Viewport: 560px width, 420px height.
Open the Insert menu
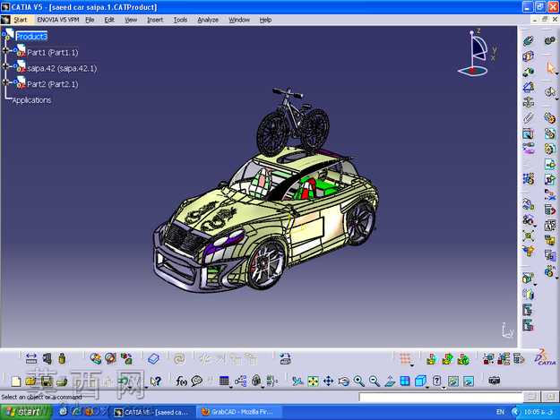pyautogui.click(x=155, y=20)
